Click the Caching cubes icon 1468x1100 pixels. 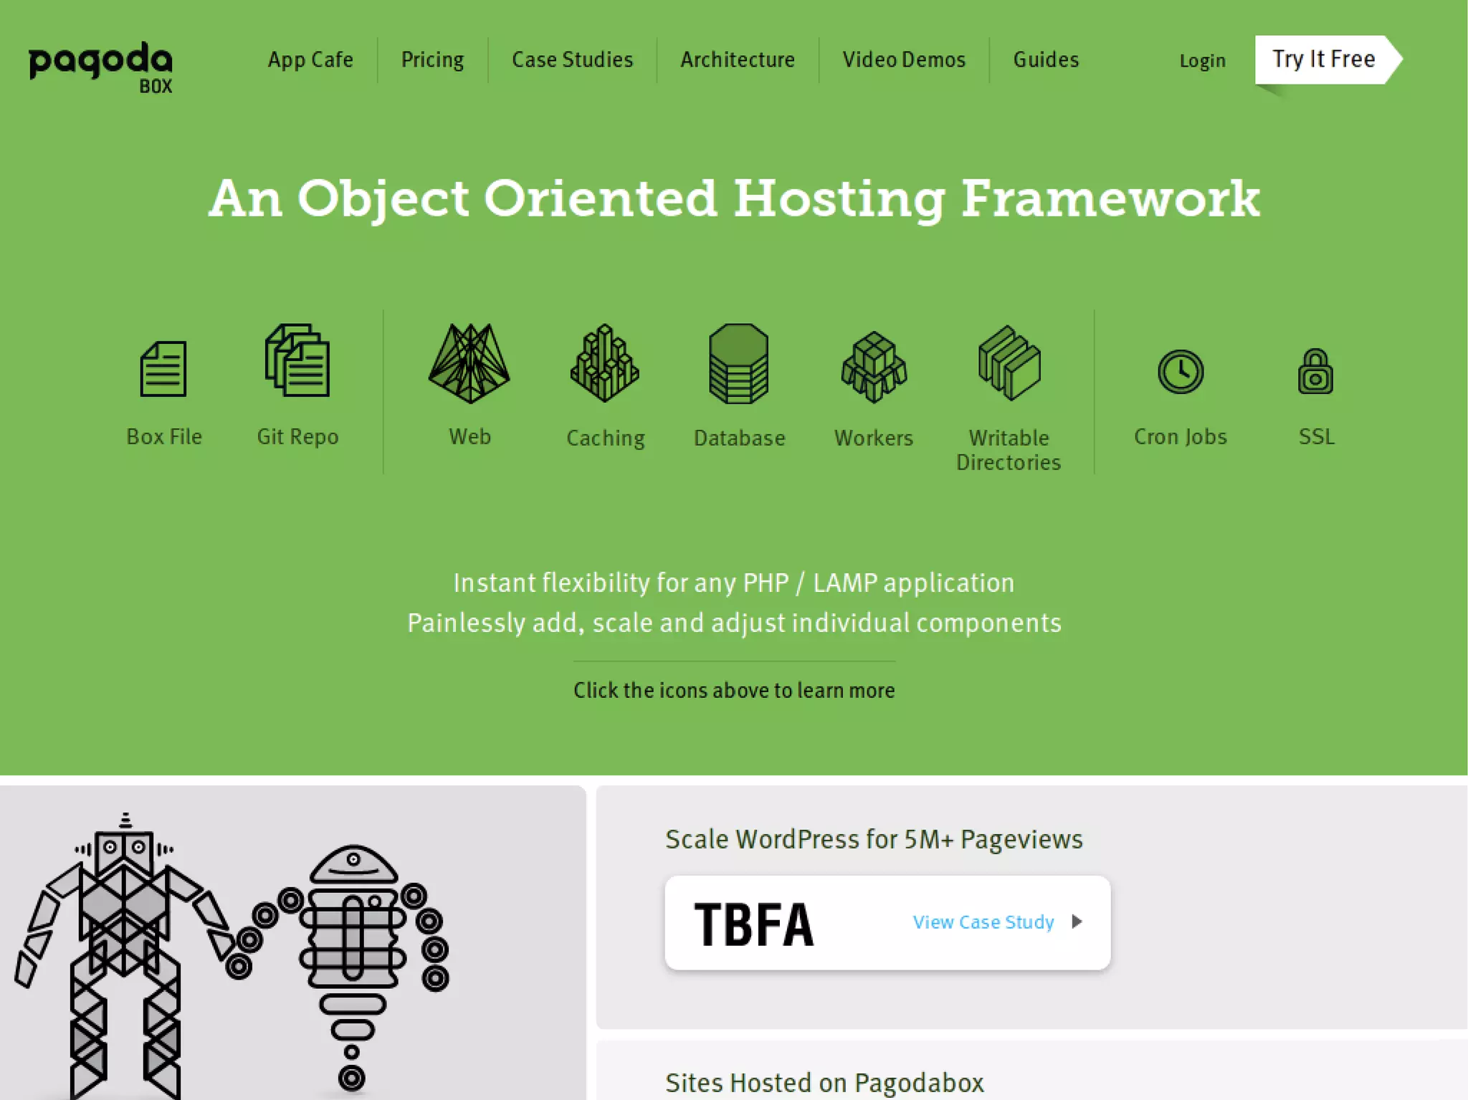tap(605, 363)
